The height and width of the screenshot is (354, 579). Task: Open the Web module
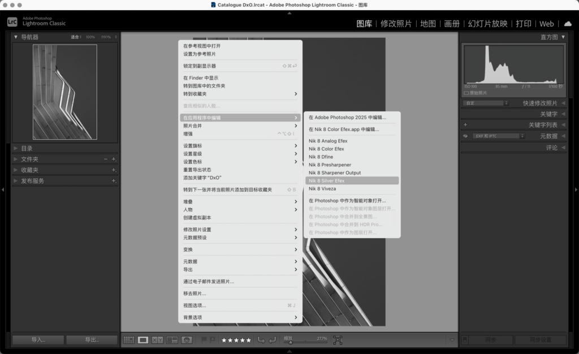coord(547,24)
